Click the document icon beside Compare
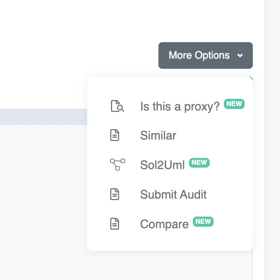The image size is (280, 280). coord(115,224)
